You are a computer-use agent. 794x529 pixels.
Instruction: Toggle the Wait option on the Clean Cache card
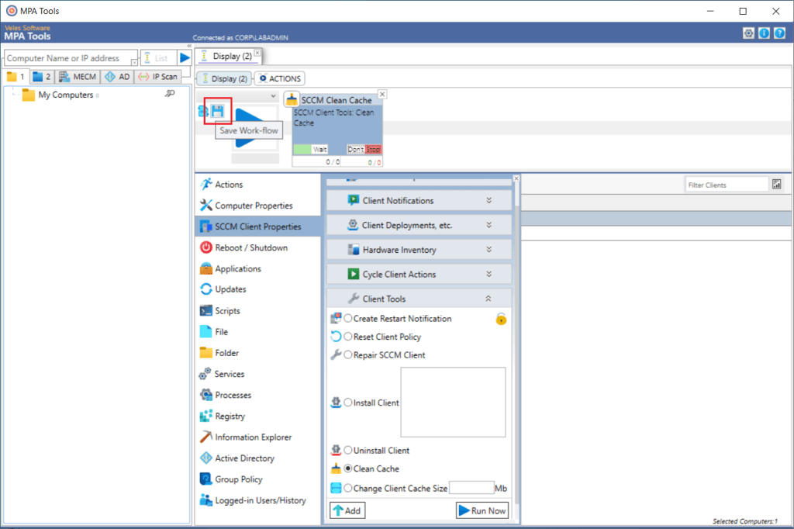click(310, 149)
